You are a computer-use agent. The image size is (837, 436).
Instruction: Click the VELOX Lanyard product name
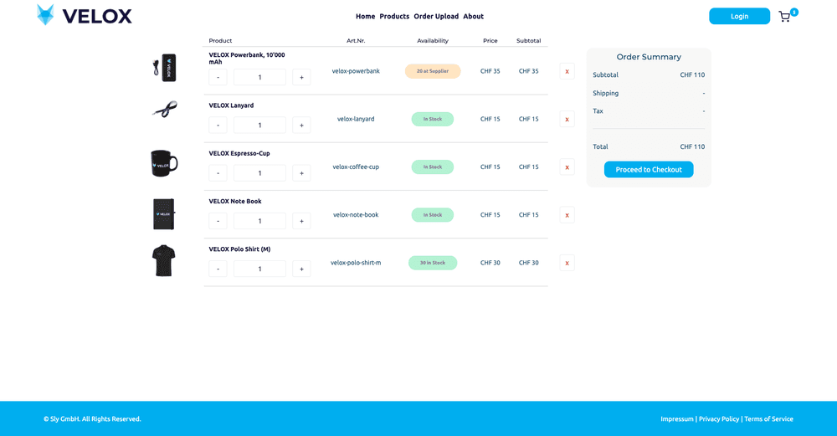[231, 105]
